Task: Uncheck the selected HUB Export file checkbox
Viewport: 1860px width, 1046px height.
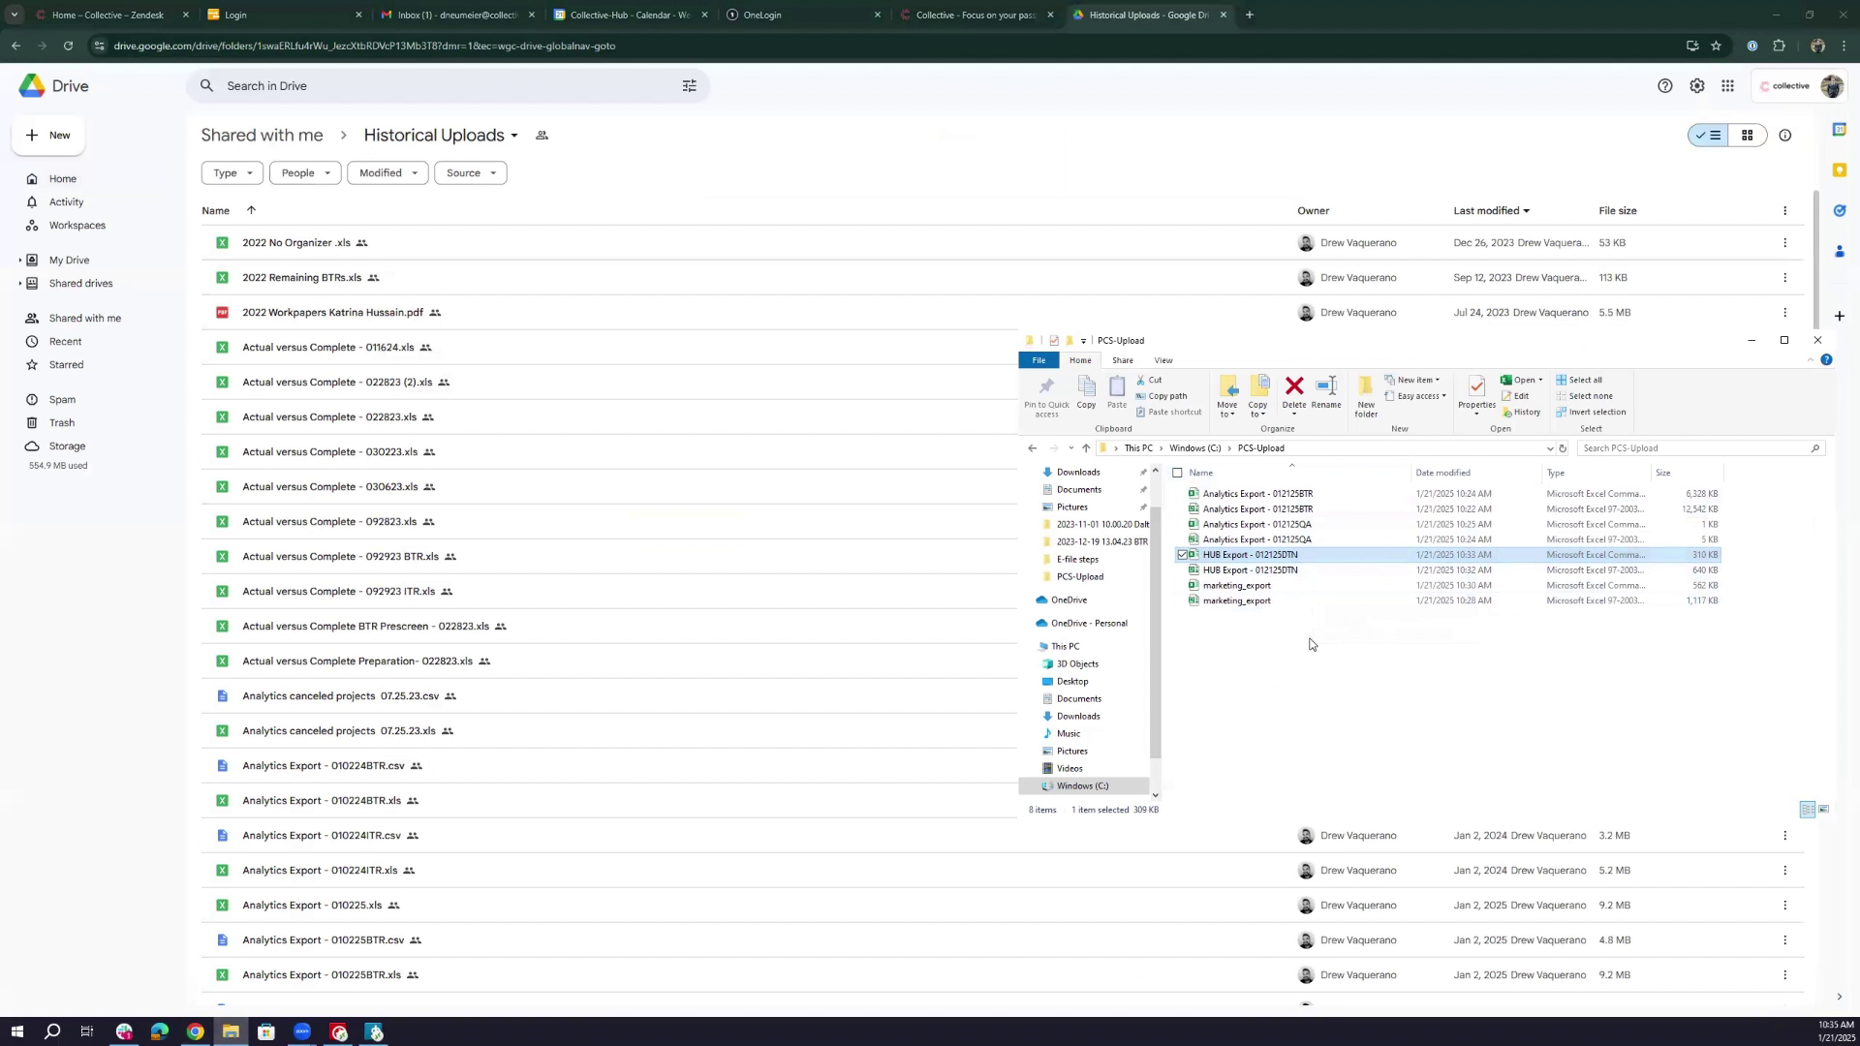Action: pos(1182,555)
